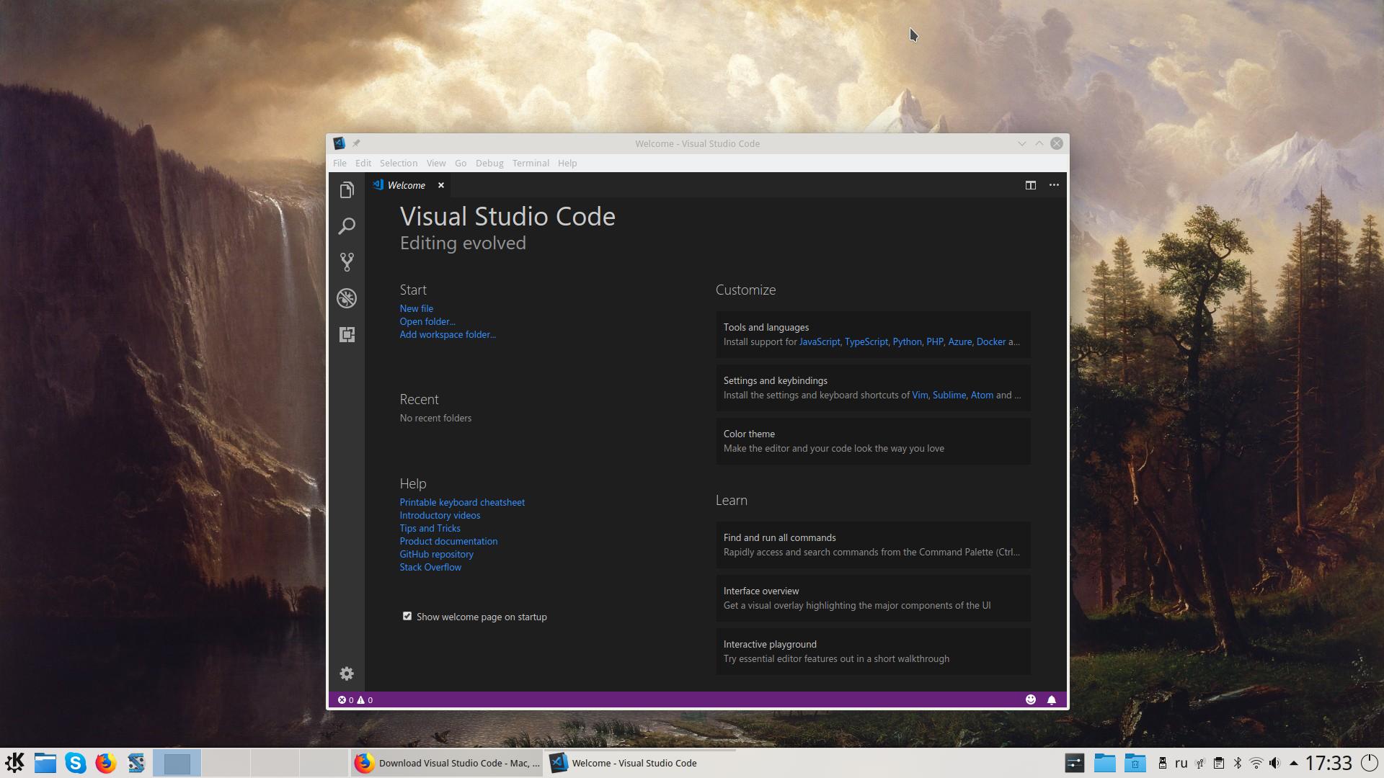
Task: Open the Selection menu
Action: tap(399, 164)
